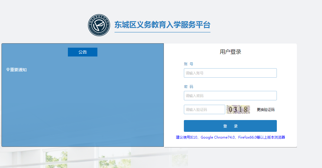322x168 pixels.
Task: Click the 用户登录 heading
Action: point(230,52)
